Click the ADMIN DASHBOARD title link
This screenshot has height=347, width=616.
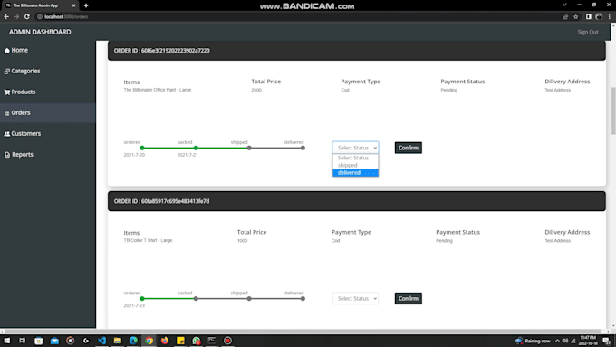[40, 32]
